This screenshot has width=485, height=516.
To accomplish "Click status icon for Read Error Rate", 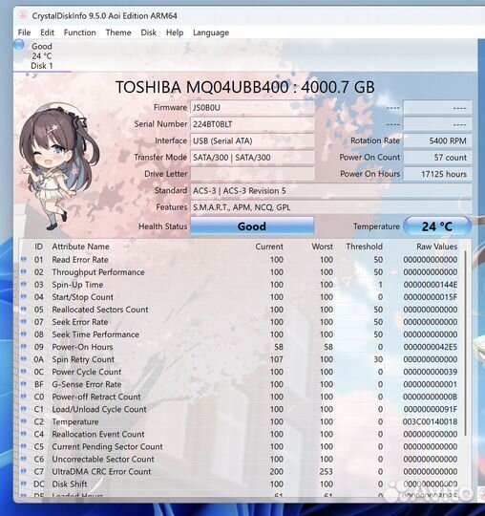I will pos(23,259).
